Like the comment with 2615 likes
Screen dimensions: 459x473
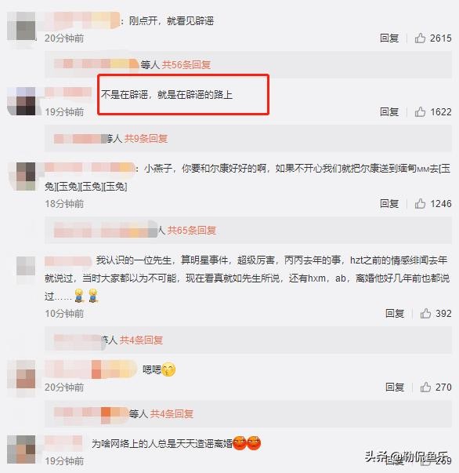tap(420, 38)
